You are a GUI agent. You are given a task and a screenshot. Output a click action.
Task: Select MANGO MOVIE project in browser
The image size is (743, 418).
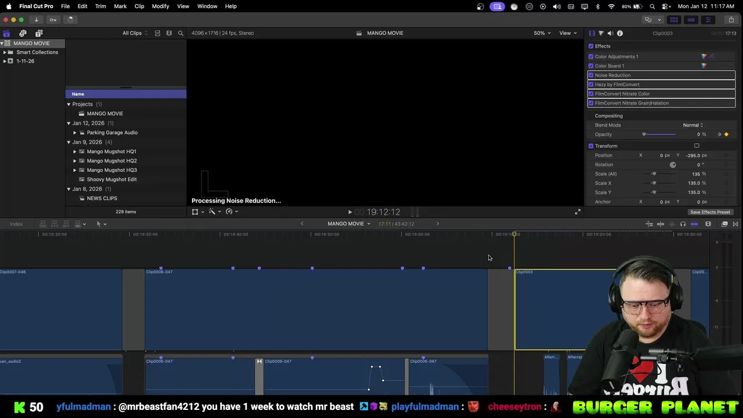pos(104,113)
